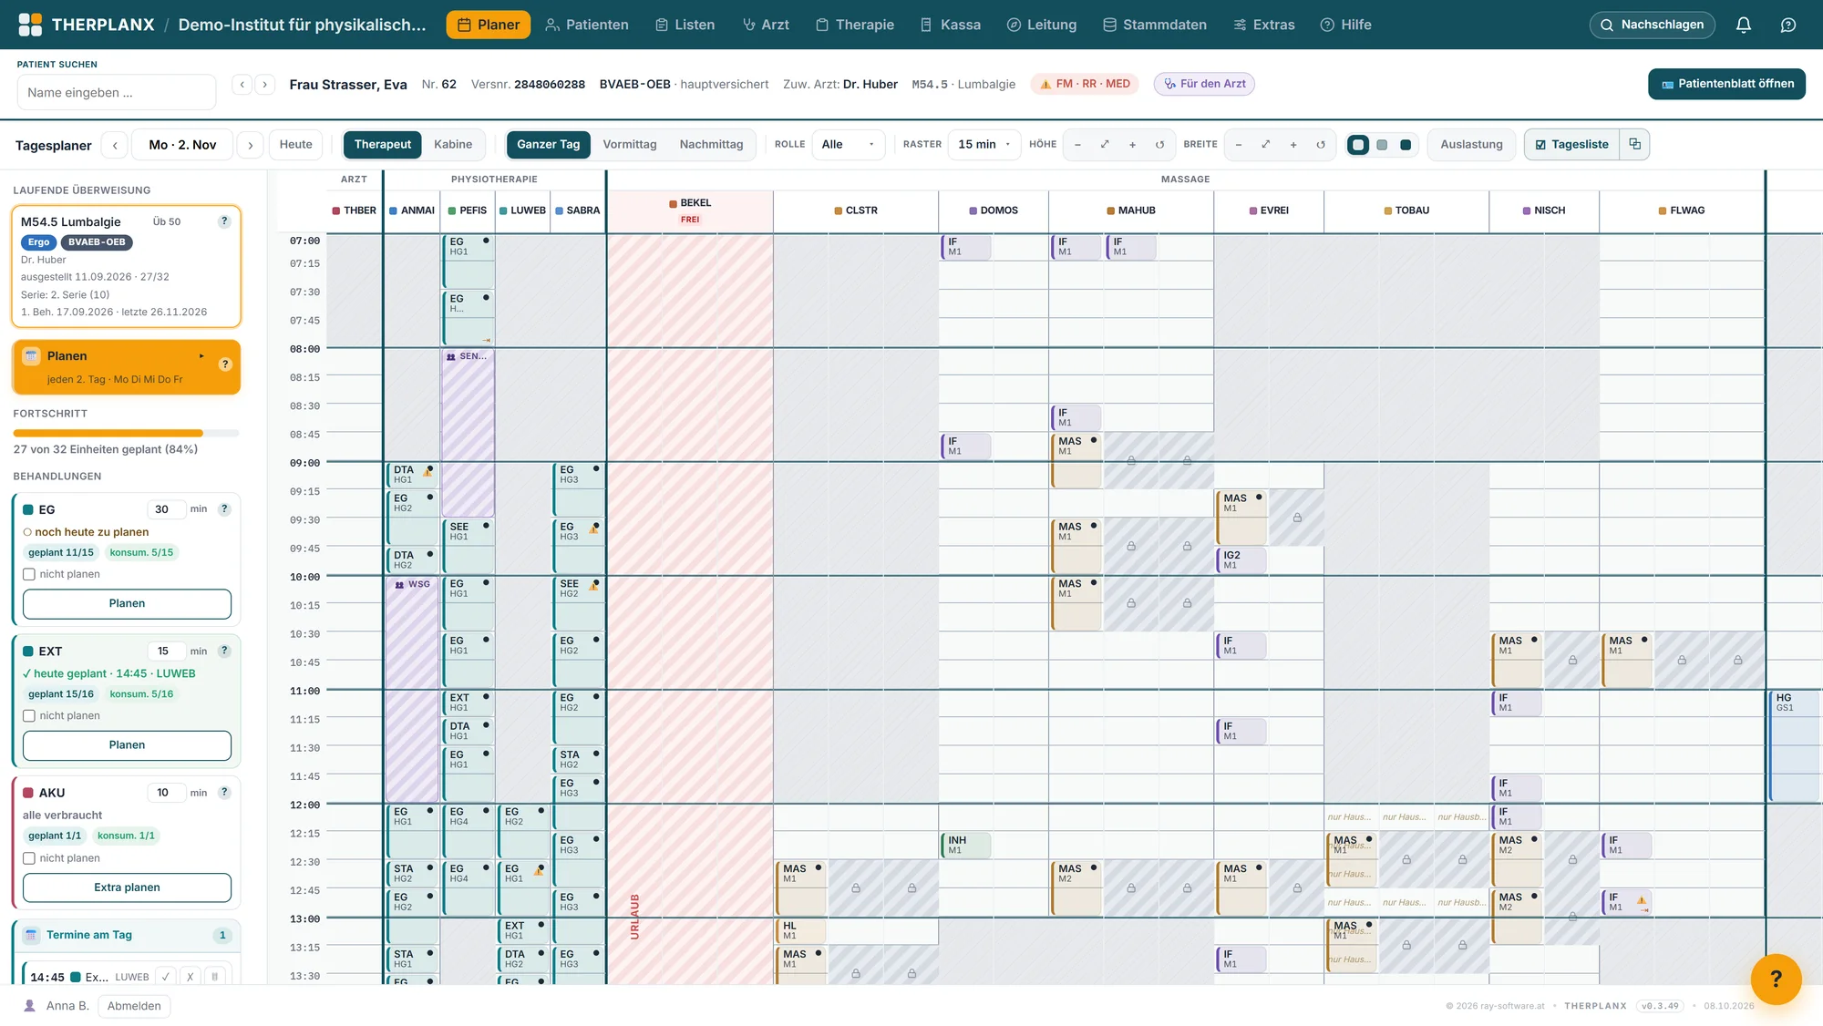The image size is (1823, 1026).
Task: Increase column width with Breite plus
Action: 1293,145
